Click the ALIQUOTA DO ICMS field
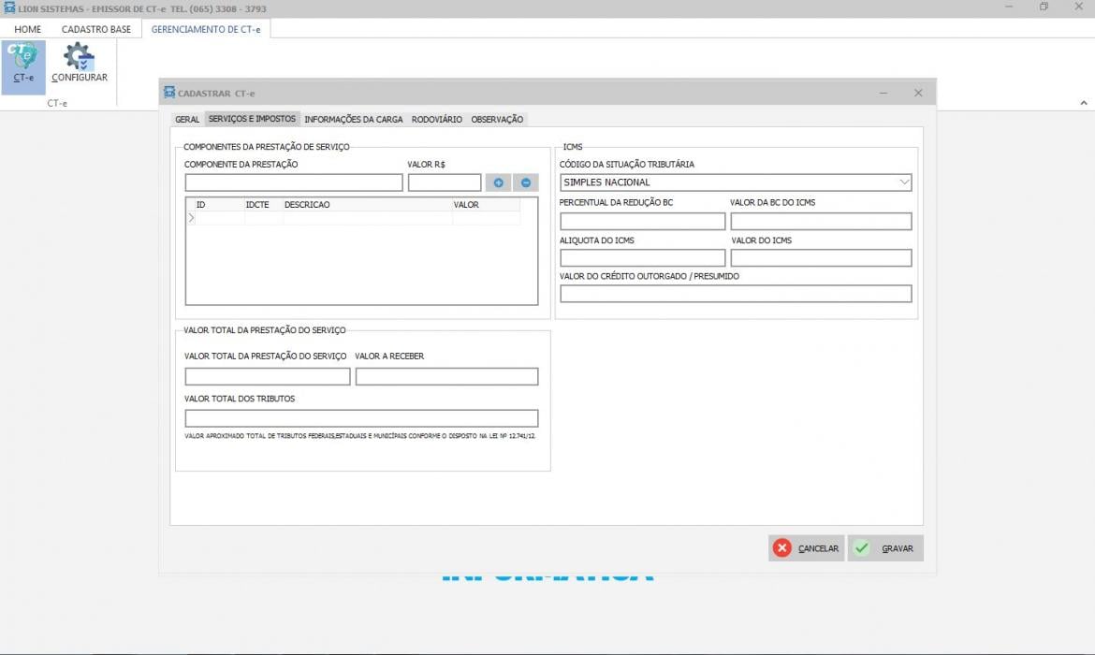1095x655 pixels. pyautogui.click(x=642, y=257)
